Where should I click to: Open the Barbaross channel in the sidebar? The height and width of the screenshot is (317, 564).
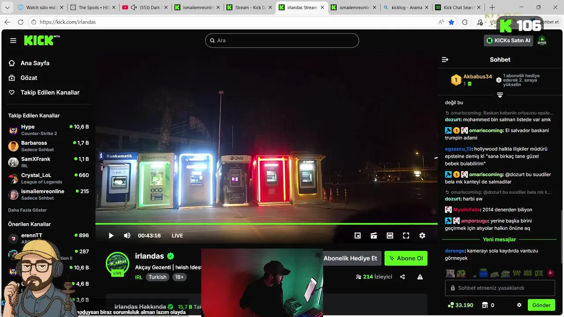coord(48,146)
